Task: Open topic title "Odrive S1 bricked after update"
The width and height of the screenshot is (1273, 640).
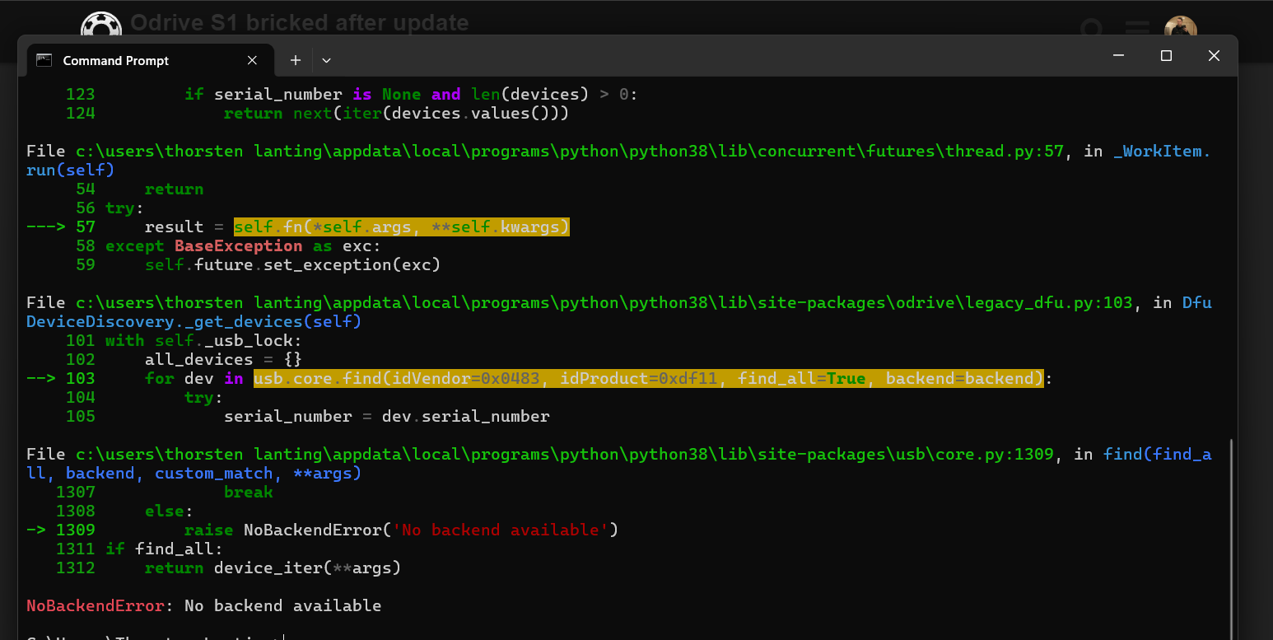Action: point(300,22)
